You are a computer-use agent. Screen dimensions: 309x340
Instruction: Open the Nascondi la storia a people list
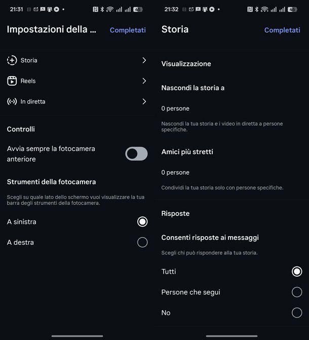click(x=175, y=108)
